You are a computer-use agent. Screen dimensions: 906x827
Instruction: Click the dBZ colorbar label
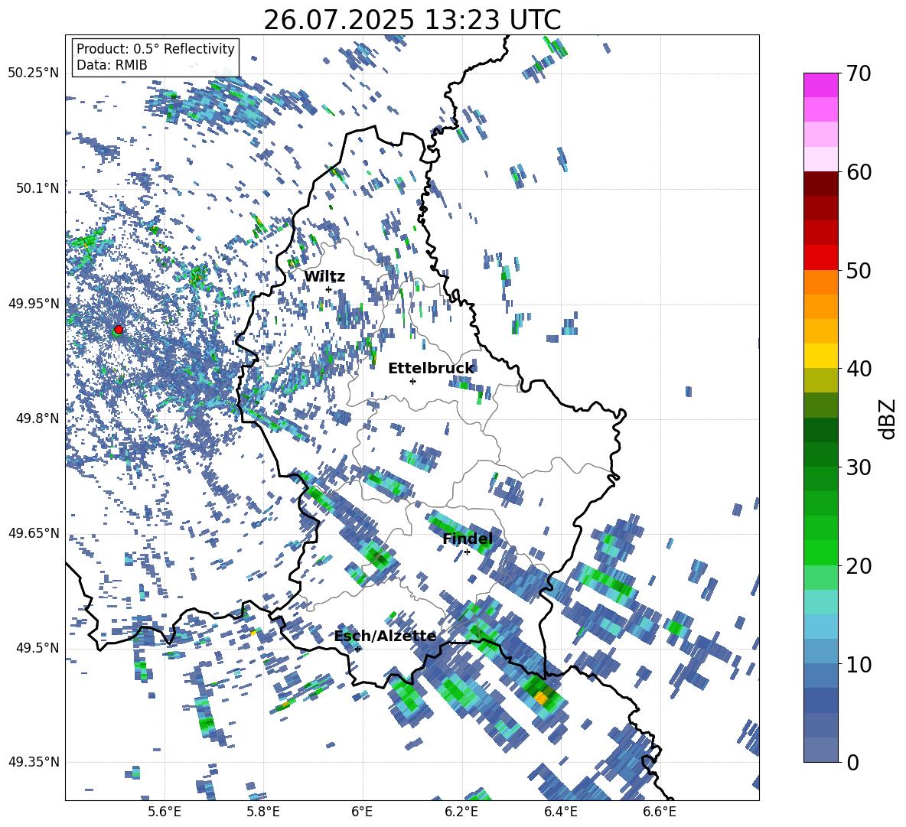887,418
